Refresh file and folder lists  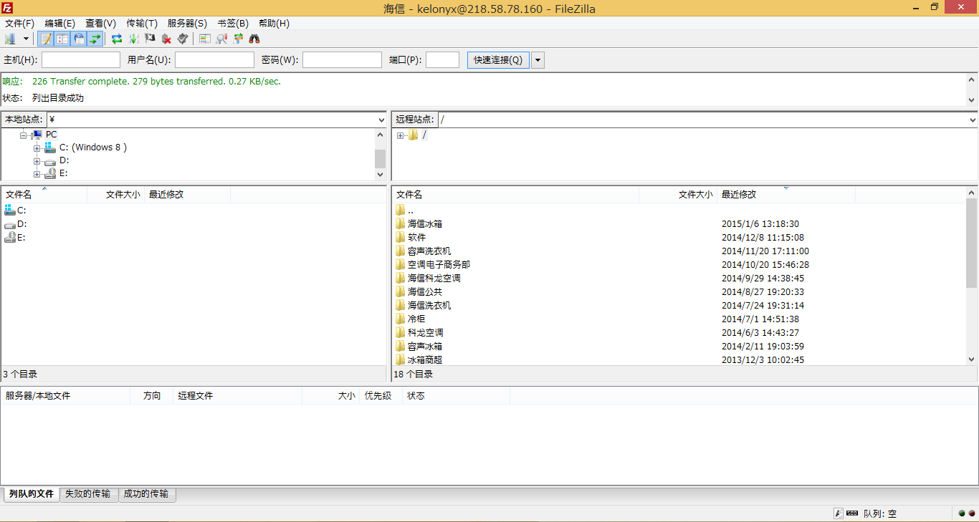pyautogui.click(x=117, y=39)
